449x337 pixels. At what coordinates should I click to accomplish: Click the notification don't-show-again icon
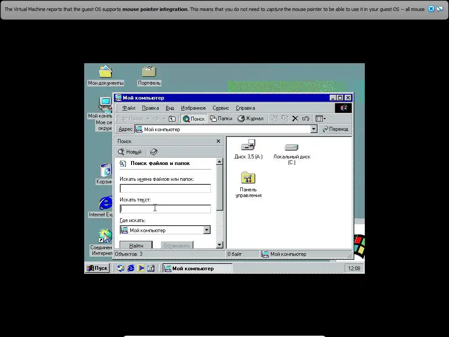click(439, 9)
